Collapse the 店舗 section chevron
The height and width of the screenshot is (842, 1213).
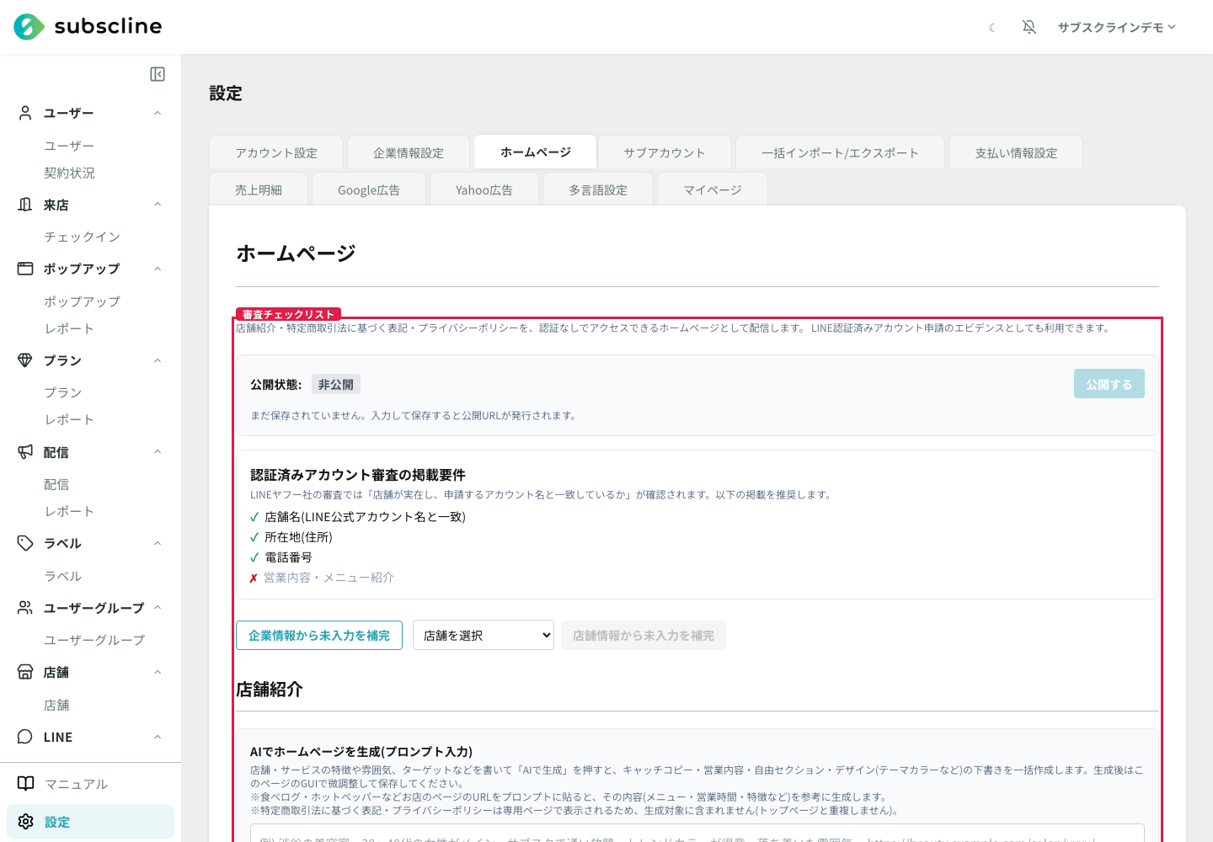158,672
